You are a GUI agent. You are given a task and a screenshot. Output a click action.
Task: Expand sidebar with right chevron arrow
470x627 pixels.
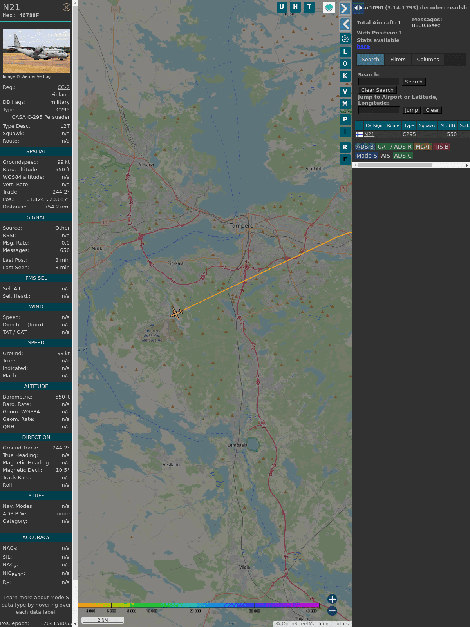click(345, 8)
